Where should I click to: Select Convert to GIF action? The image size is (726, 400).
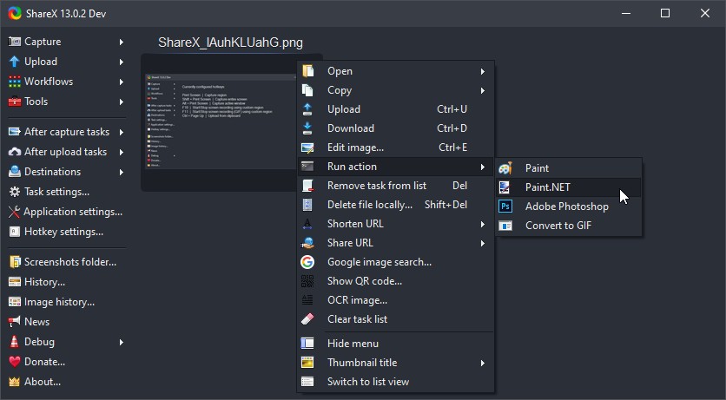click(x=569, y=226)
